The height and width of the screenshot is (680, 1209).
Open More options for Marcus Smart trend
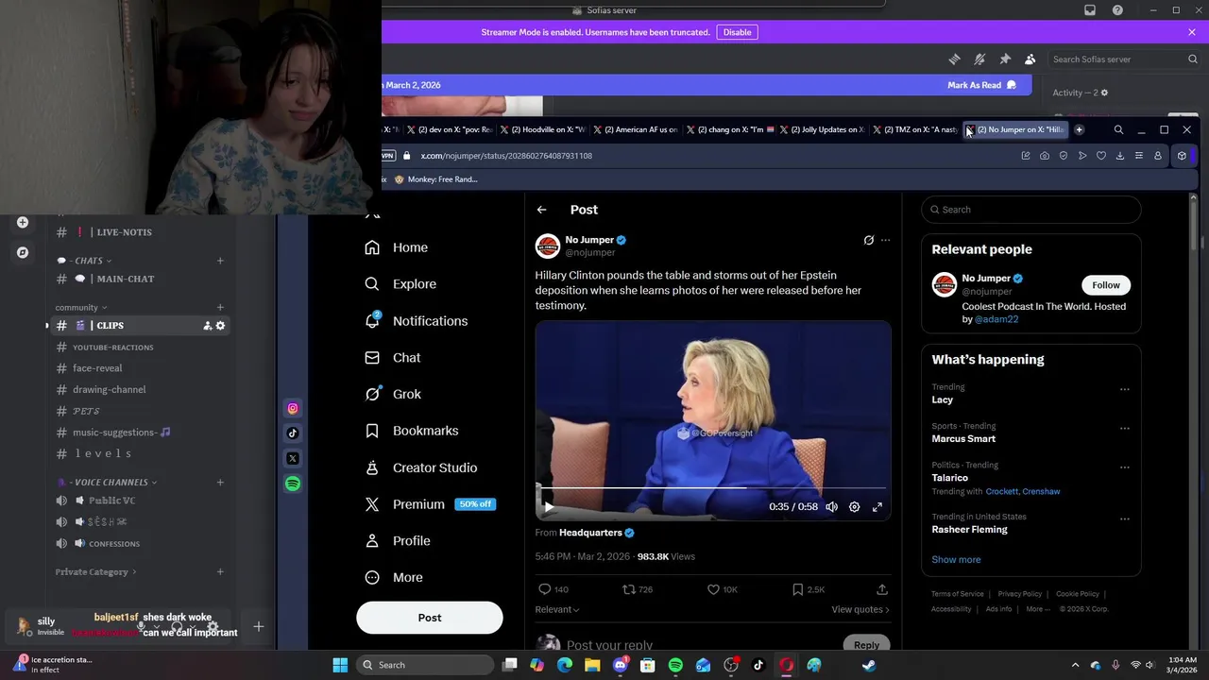pos(1125,428)
